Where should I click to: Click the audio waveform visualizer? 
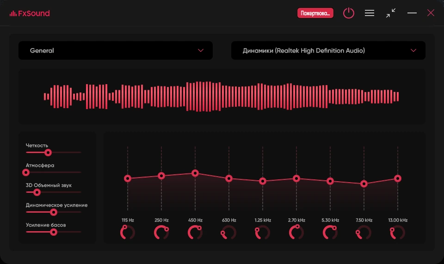222,97
